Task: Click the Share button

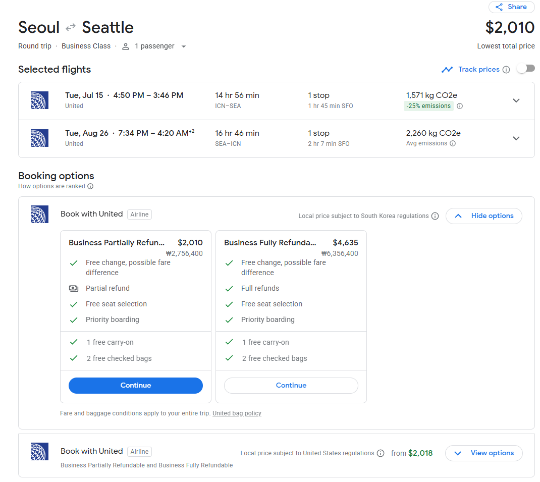Action: pyautogui.click(x=511, y=7)
